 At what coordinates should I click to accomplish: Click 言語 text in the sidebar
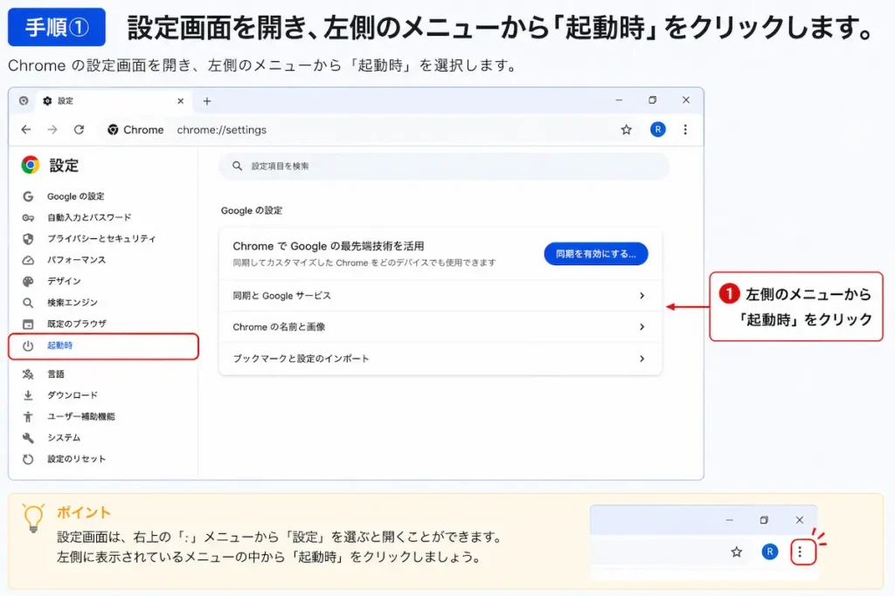point(56,374)
